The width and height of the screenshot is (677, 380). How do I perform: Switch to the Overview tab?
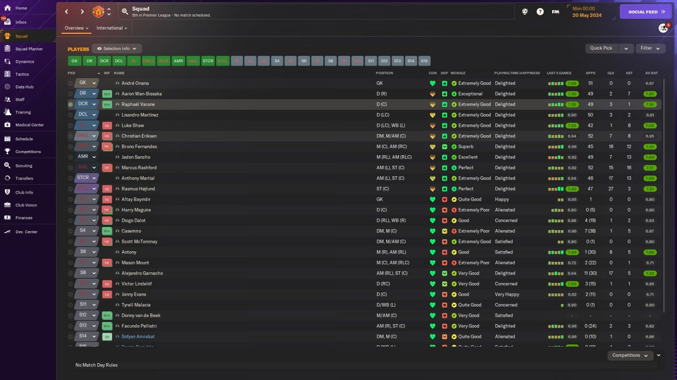[x=76, y=28]
